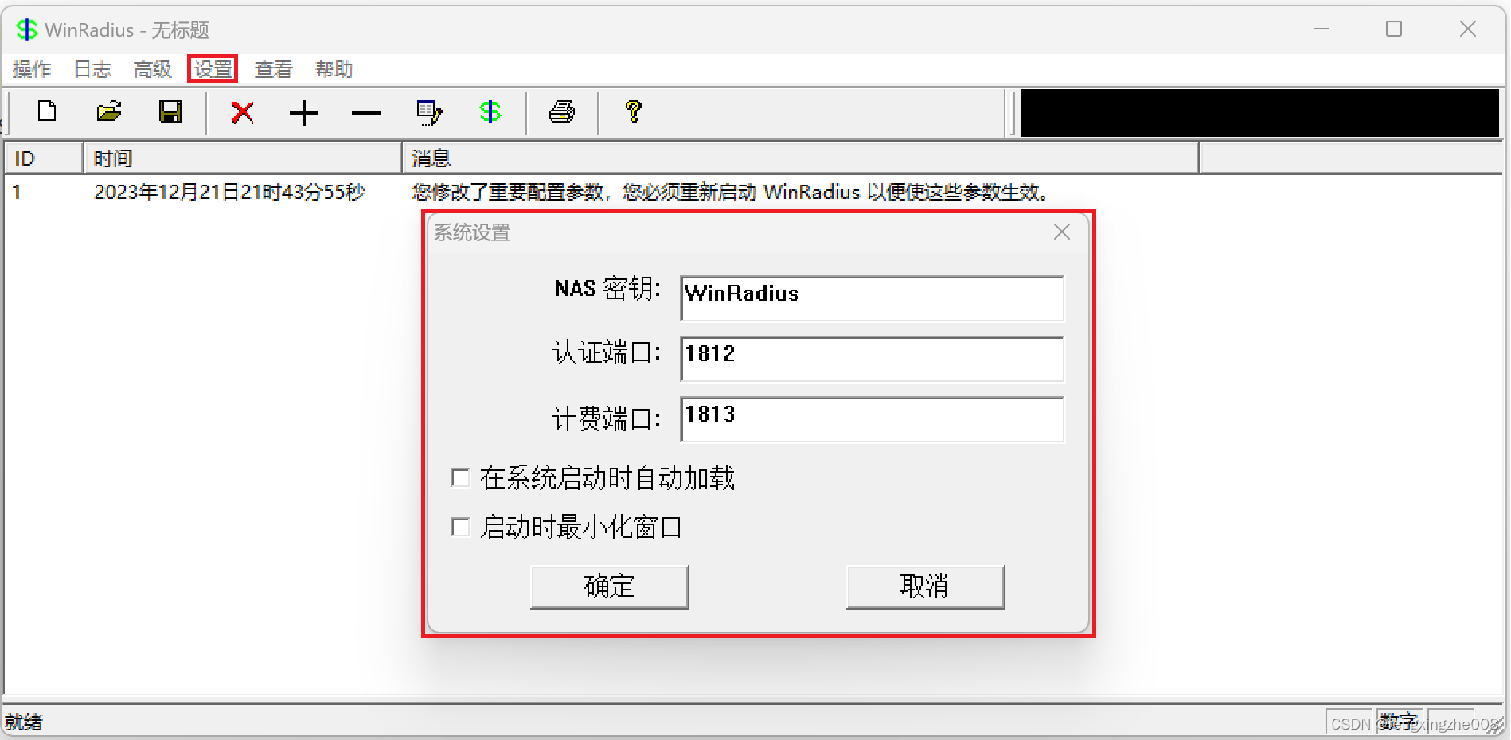Maximize the WinRadius window
This screenshot has width=1511, height=740.
click(x=1394, y=29)
